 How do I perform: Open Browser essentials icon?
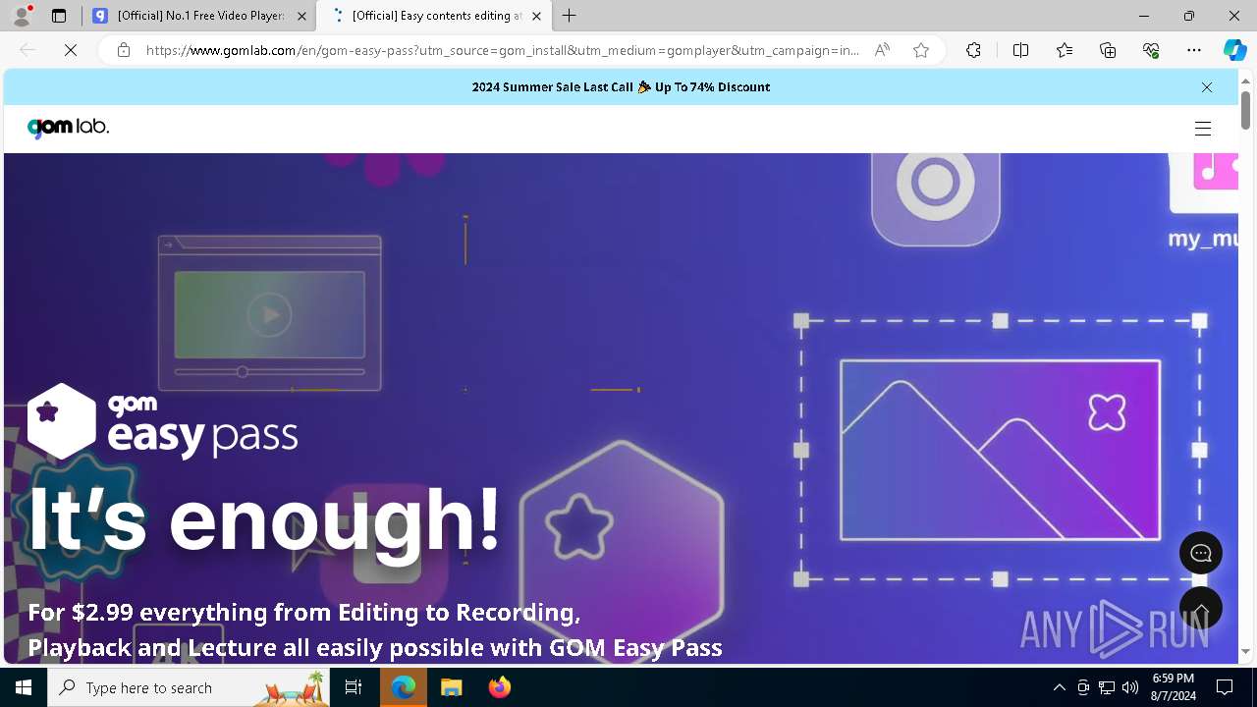pos(1151,50)
